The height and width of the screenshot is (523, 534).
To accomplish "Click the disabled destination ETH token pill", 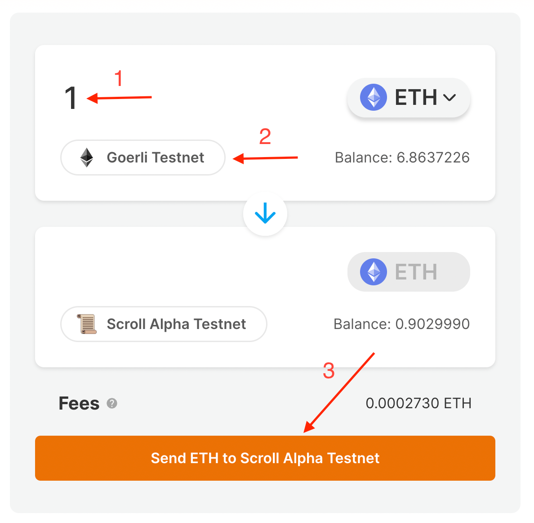I will pyautogui.click(x=409, y=272).
